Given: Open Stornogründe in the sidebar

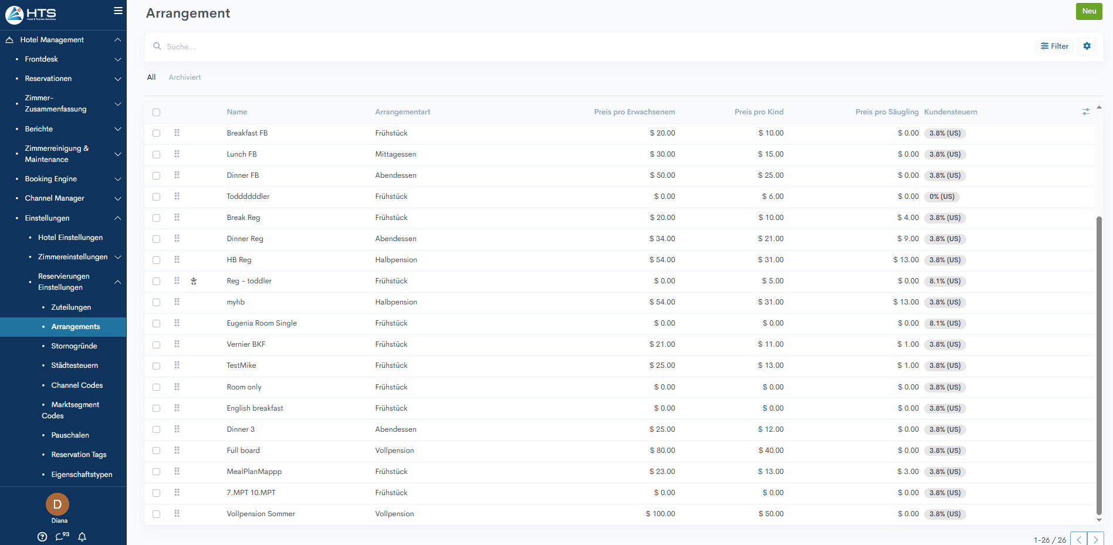Looking at the screenshot, I should (x=74, y=346).
